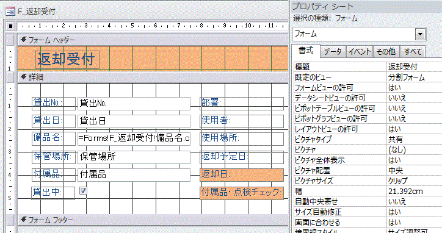442x233 pixels.
Task: Select the 返却予定日 label control
Action: (x=242, y=157)
